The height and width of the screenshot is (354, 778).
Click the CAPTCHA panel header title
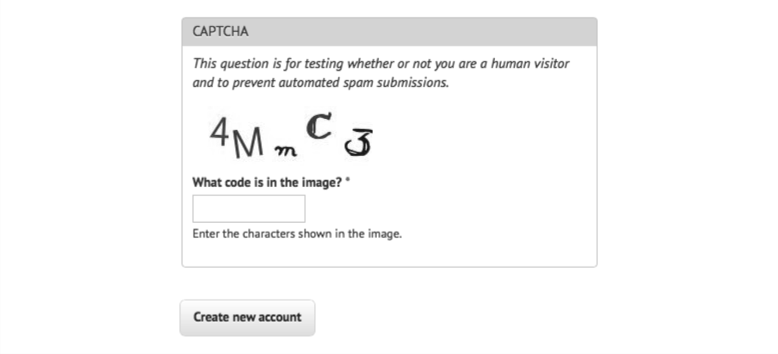(220, 31)
